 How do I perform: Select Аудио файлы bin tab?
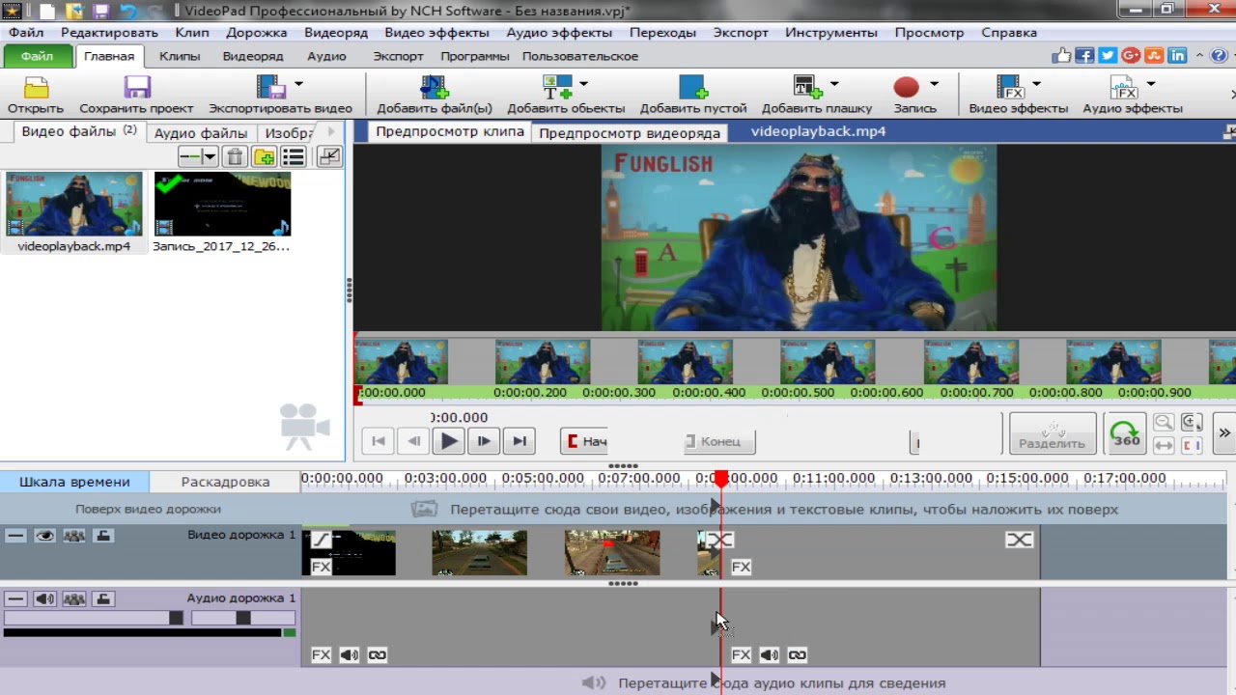click(x=201, y=133)
